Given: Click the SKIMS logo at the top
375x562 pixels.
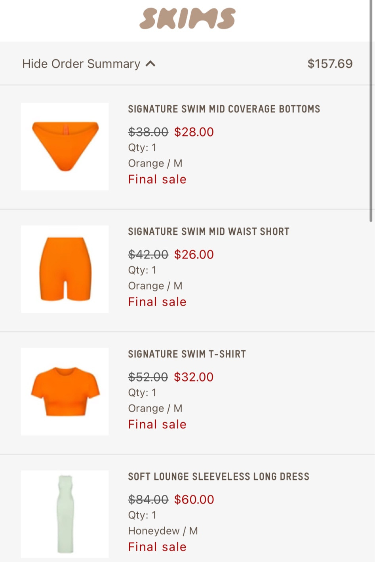Looking at the screenshot, I should pyautogui.click(x=187, y=18).
